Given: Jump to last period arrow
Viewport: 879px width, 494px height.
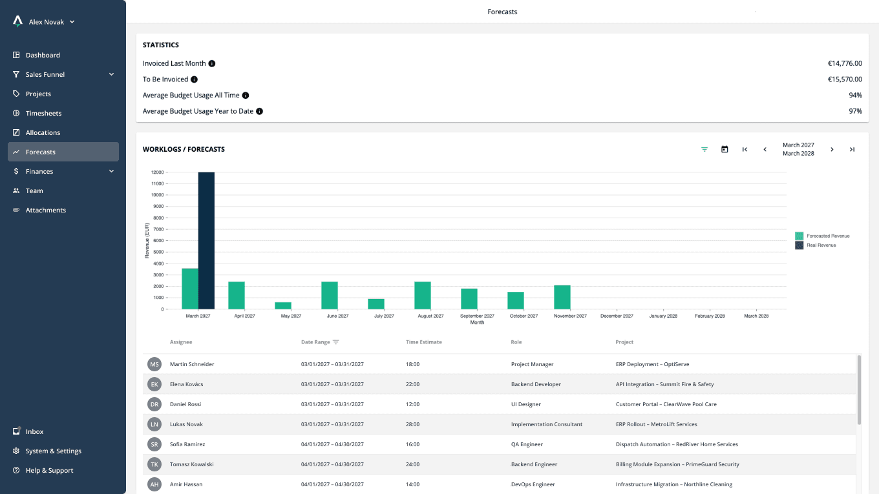Looking at the screenshot, I should point(852,149).
